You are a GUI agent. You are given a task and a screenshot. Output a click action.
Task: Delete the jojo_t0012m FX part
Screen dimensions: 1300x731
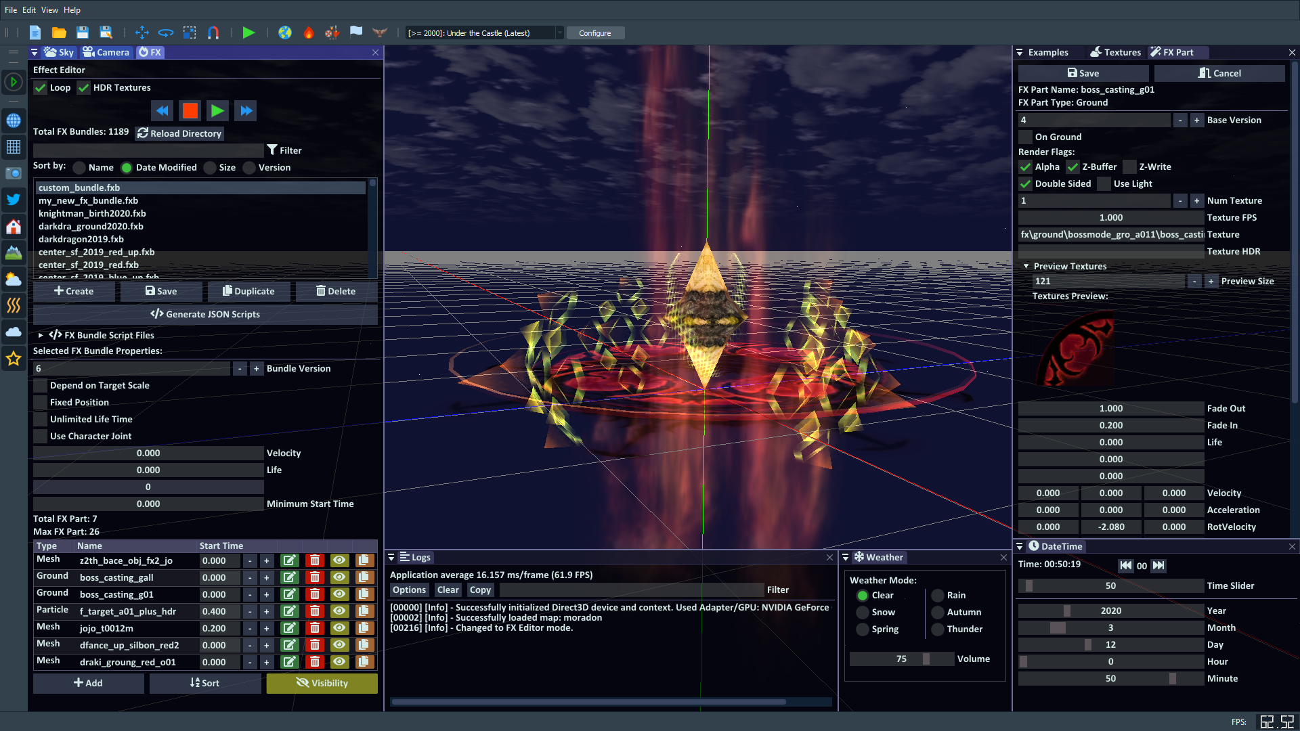pyautogui.click(x=314, y=628)
